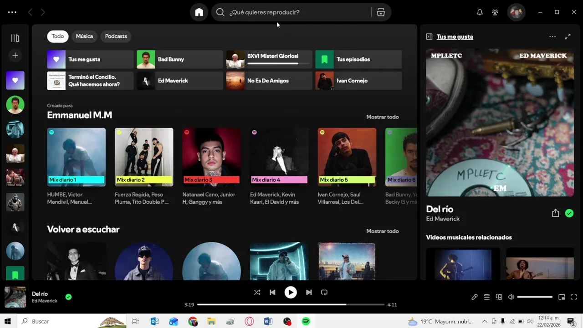Create playlist with the plus icon
The image size is (583, 328).
tap(15, 55)
